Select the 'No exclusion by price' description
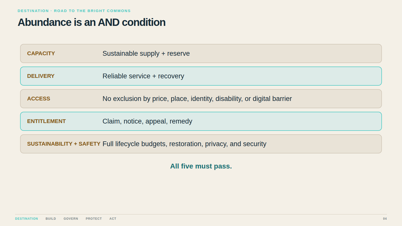402x226 pixels. tap(197, 99)
